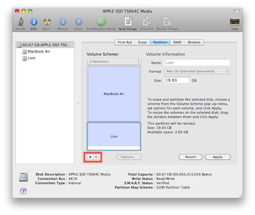Add a partition with the plus button
The width and height of the screenshot is (255, 215).
(90, 157)
